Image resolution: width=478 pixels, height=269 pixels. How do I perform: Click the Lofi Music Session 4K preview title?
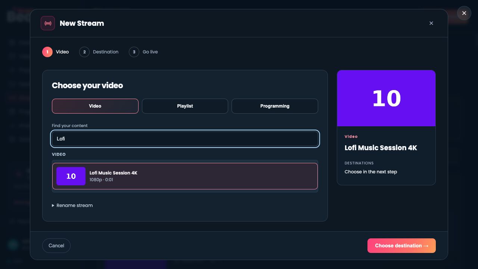tap(381, 148)
